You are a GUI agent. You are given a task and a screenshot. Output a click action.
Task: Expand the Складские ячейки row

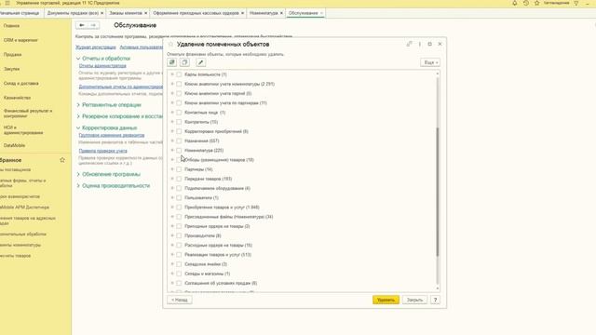coord(172,264)
